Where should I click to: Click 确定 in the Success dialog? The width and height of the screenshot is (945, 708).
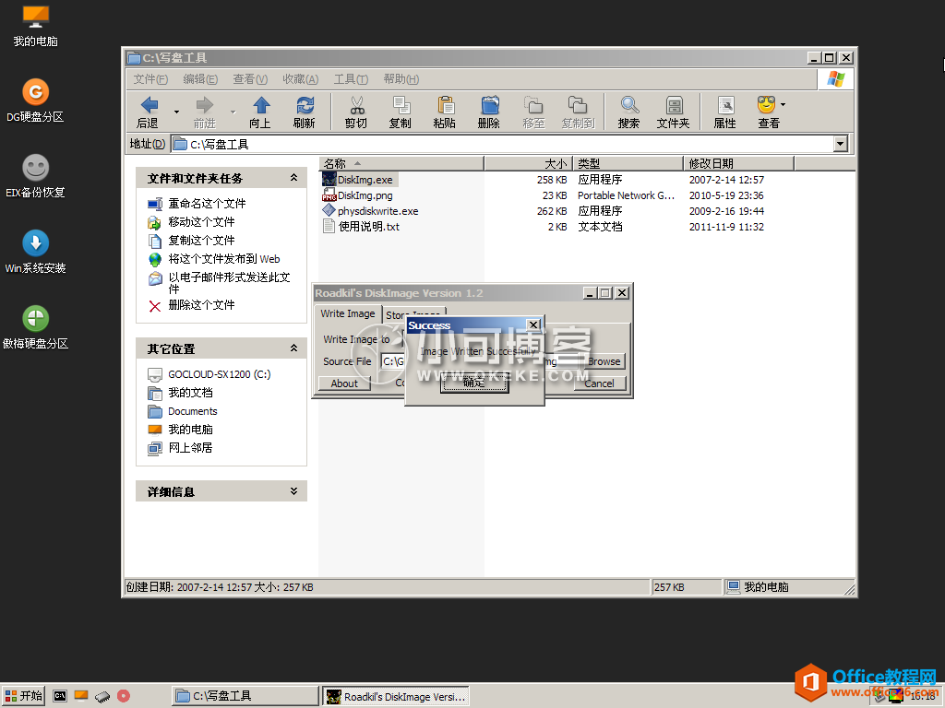pos(474,383)
